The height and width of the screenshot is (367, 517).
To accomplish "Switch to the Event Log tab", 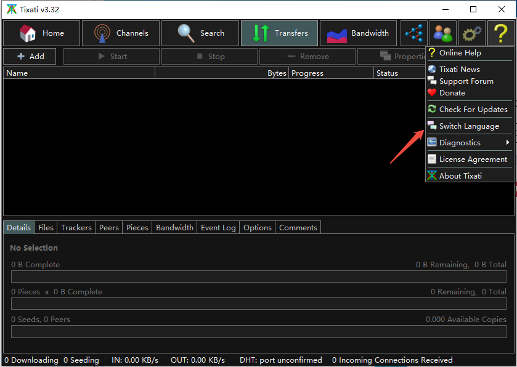I will coord(218,228).
